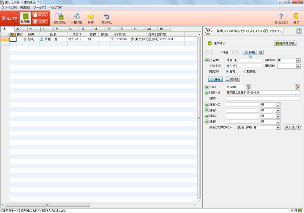304x213 pixels.
Task: Select the 勤務先 radio button
Action: coord(245,71)
